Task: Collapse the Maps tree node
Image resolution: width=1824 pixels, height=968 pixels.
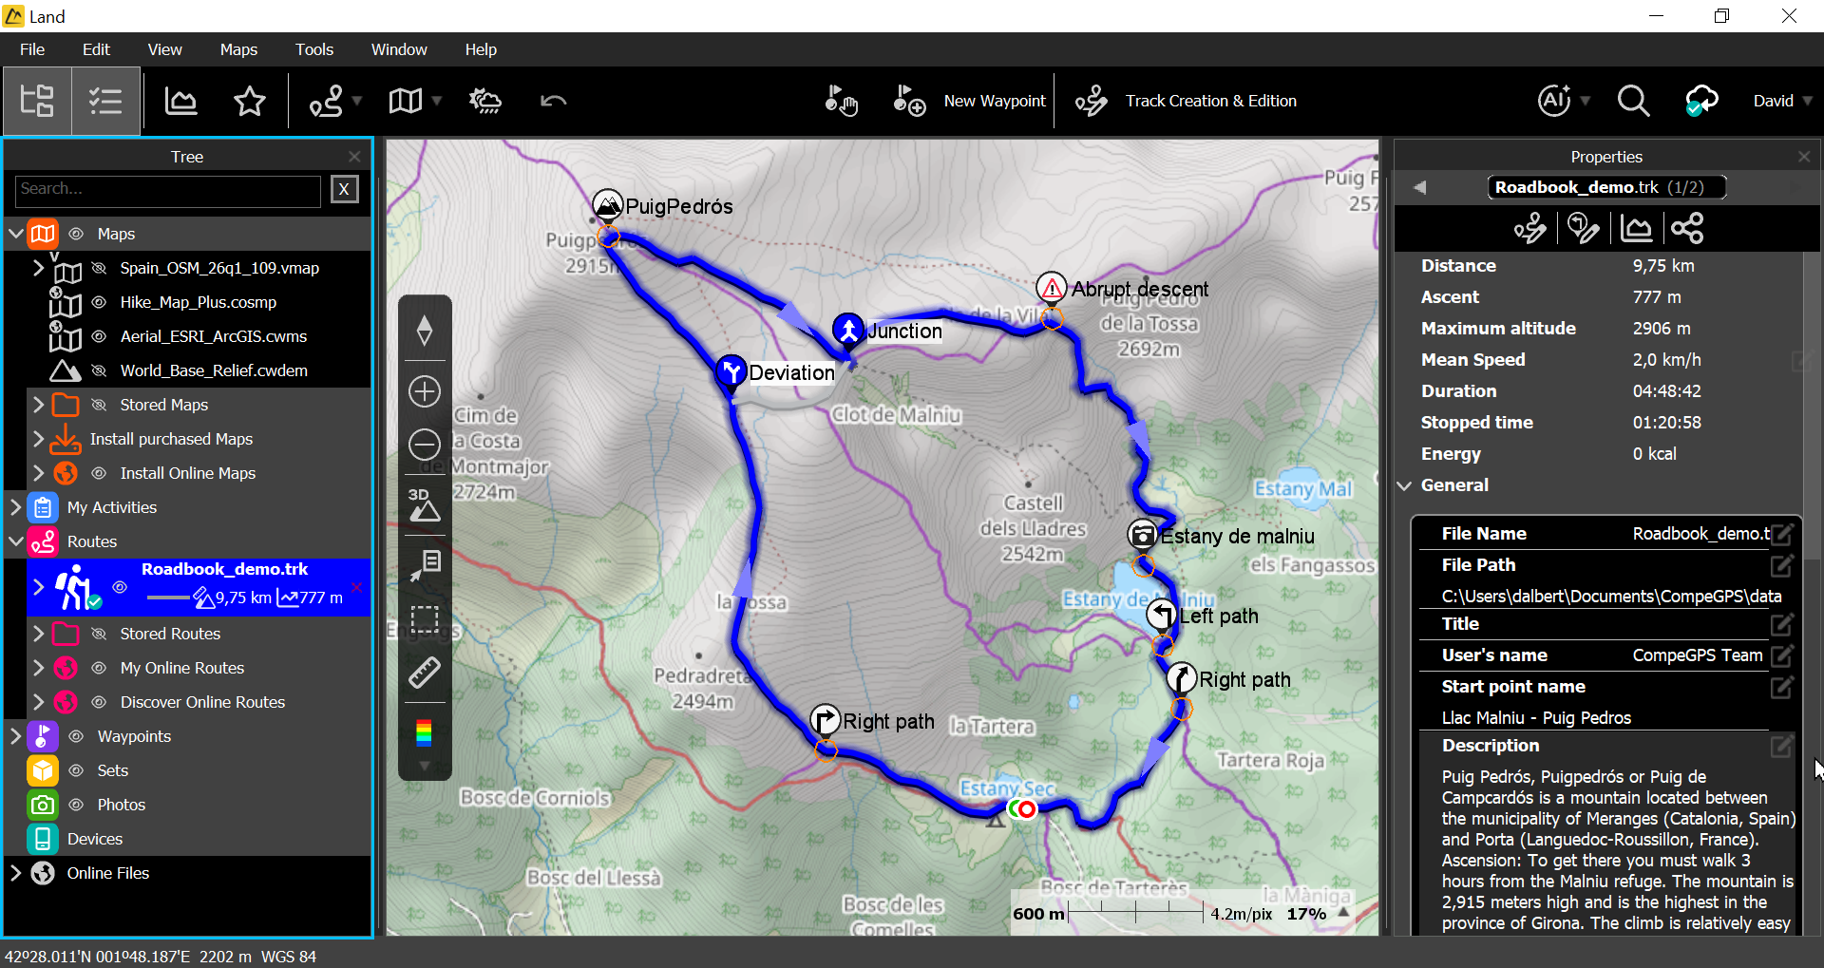Action: (x=16, y=233)
